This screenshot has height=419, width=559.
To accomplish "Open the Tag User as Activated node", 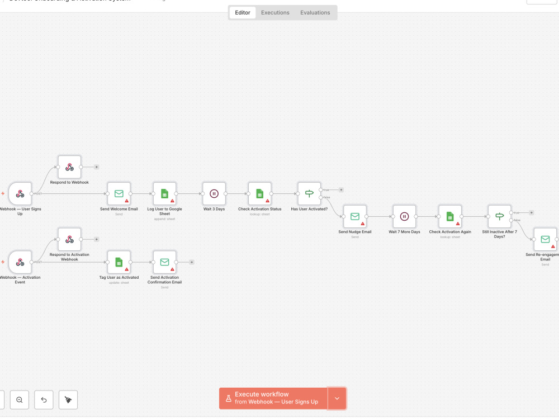I will coord(119,262).
